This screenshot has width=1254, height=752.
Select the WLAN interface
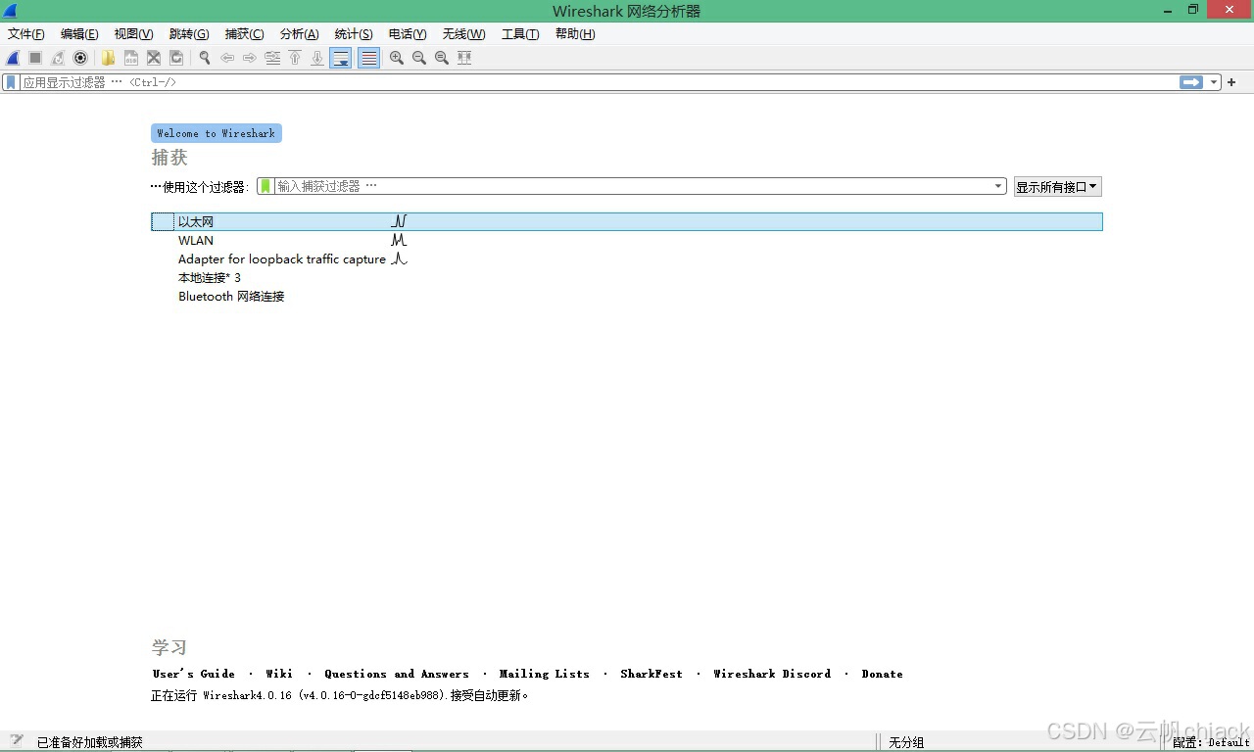click(x=627, y=241)
